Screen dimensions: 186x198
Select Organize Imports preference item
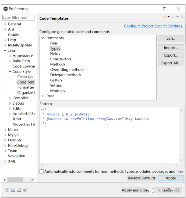(26, 93)
